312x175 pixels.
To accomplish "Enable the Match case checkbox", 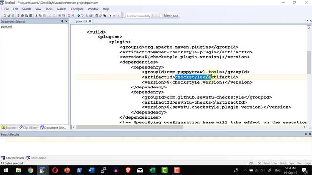I will click(161, 15).
